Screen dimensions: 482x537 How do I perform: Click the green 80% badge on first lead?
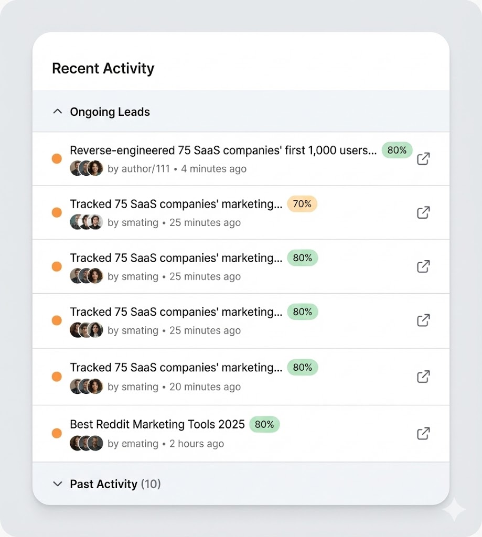[x=397, y=151]
